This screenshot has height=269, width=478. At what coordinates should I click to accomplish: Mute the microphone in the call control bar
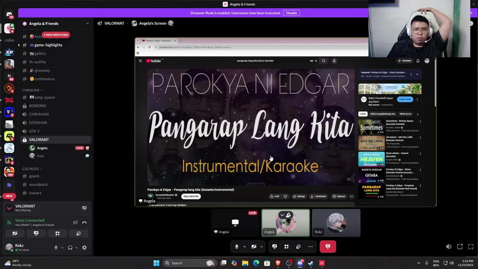[x=236, y=247]
